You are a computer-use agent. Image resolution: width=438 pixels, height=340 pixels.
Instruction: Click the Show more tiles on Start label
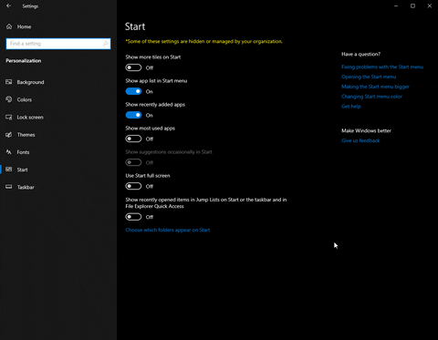click(x=153, y=57)
